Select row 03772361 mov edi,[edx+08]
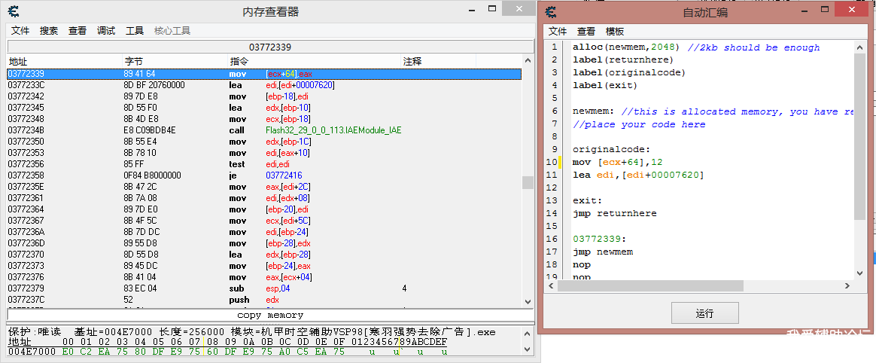The width and height of the screenshot is (876, 363). 264,198
